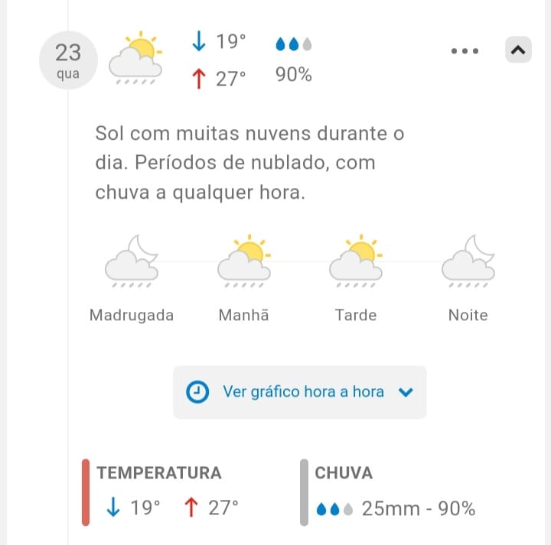Click the Manhã sun and rain icon
The width and height of the screenshot is (551, 545).
[244, 261]
